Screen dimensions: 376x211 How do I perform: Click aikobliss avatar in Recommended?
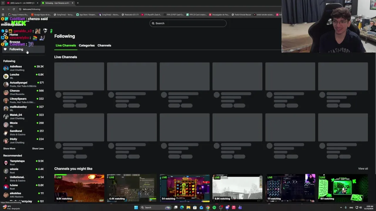pyautogui.click(x=6, y=195)
